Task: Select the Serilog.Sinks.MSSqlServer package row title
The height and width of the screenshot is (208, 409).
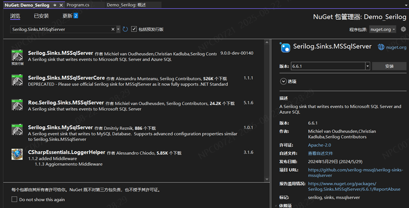Action: pos(61,53)
